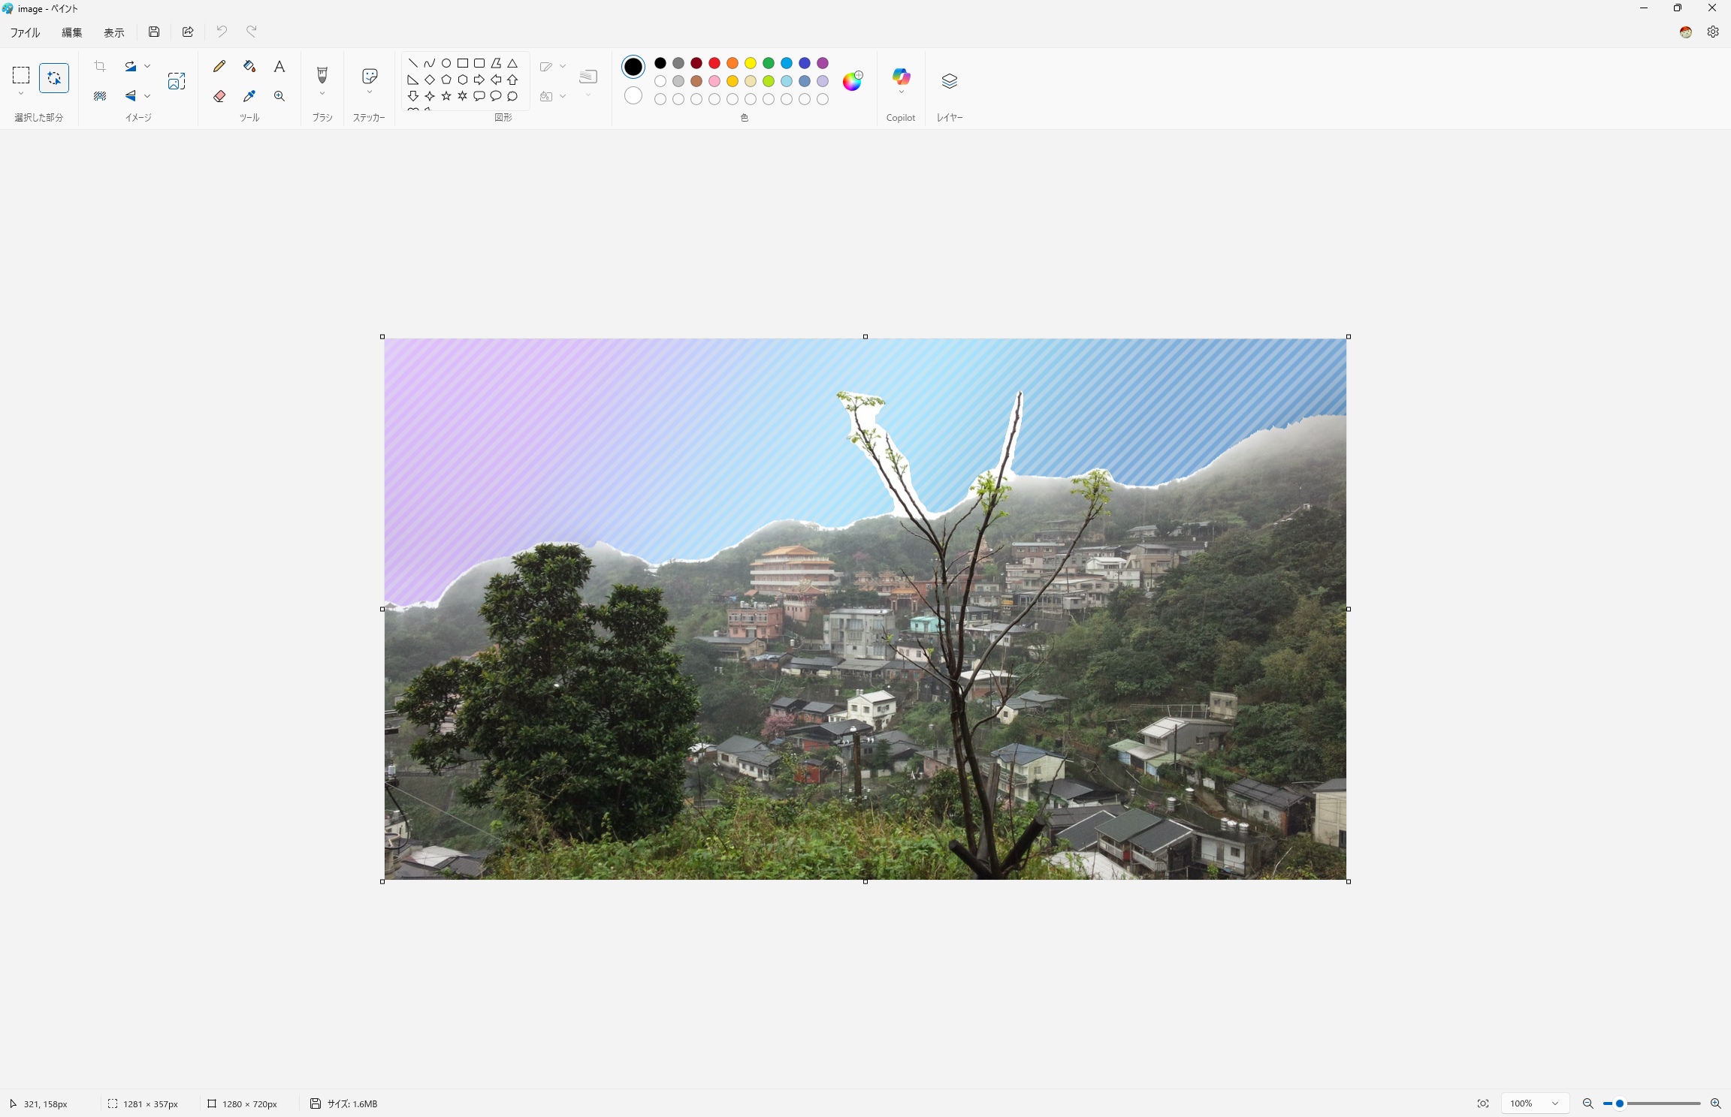Screen dimensions: 1731x1117
Task: Select the Eraser tool
Action: coord(219,96)
